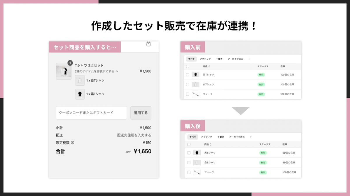The width and height of the screenshot is (350, 196).
Task: Collapse 2件のアイテムを非表示にする list
Action: coord(97,71)
